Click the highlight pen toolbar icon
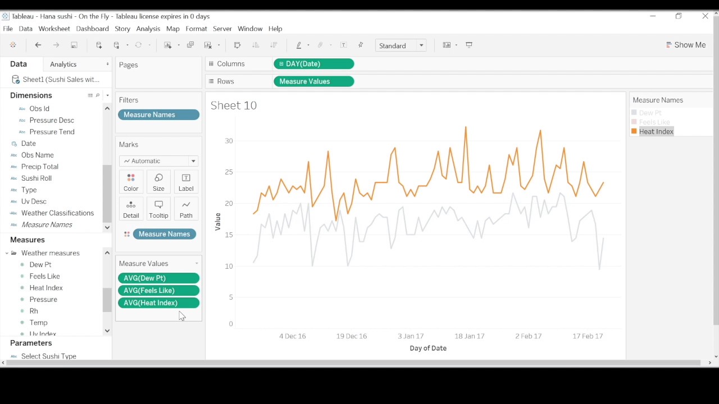Screen dimensions: 719x404 (299, 45)
